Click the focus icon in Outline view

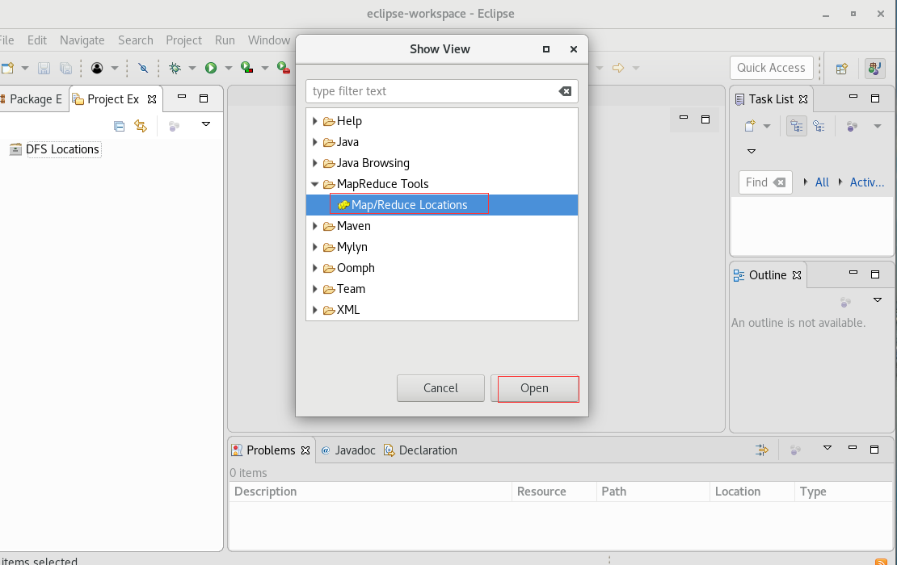pyautogui.click(x=845, y=302)
